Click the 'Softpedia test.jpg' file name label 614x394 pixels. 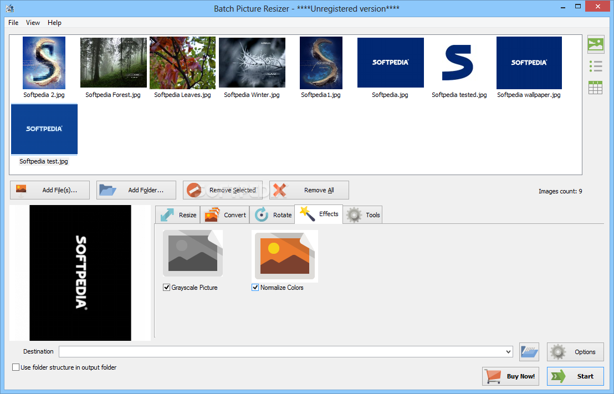pyautogui.click(x=44, y=161)
